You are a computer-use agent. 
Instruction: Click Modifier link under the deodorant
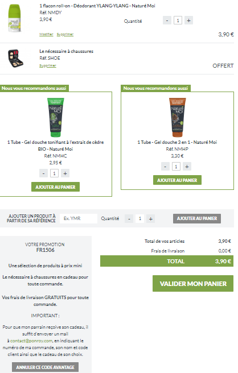[46, 34]
